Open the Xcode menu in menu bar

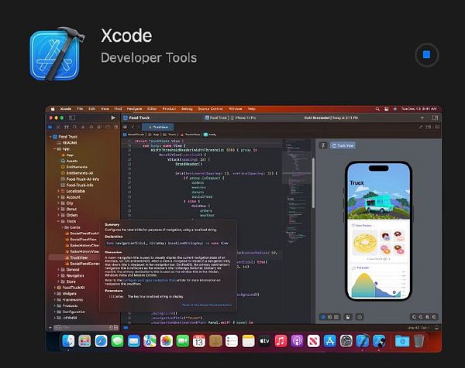coord(66,109)
